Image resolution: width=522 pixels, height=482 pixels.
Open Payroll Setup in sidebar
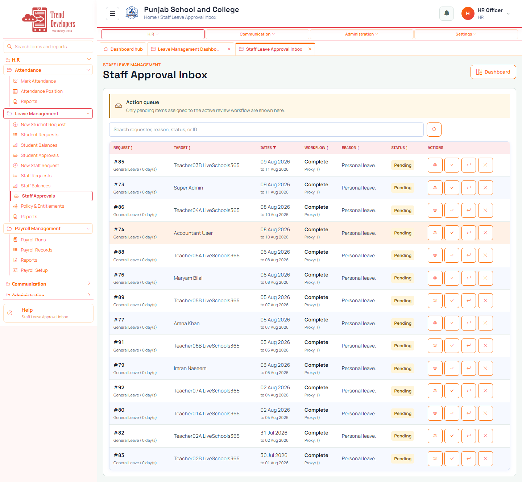tap(34, 270)
